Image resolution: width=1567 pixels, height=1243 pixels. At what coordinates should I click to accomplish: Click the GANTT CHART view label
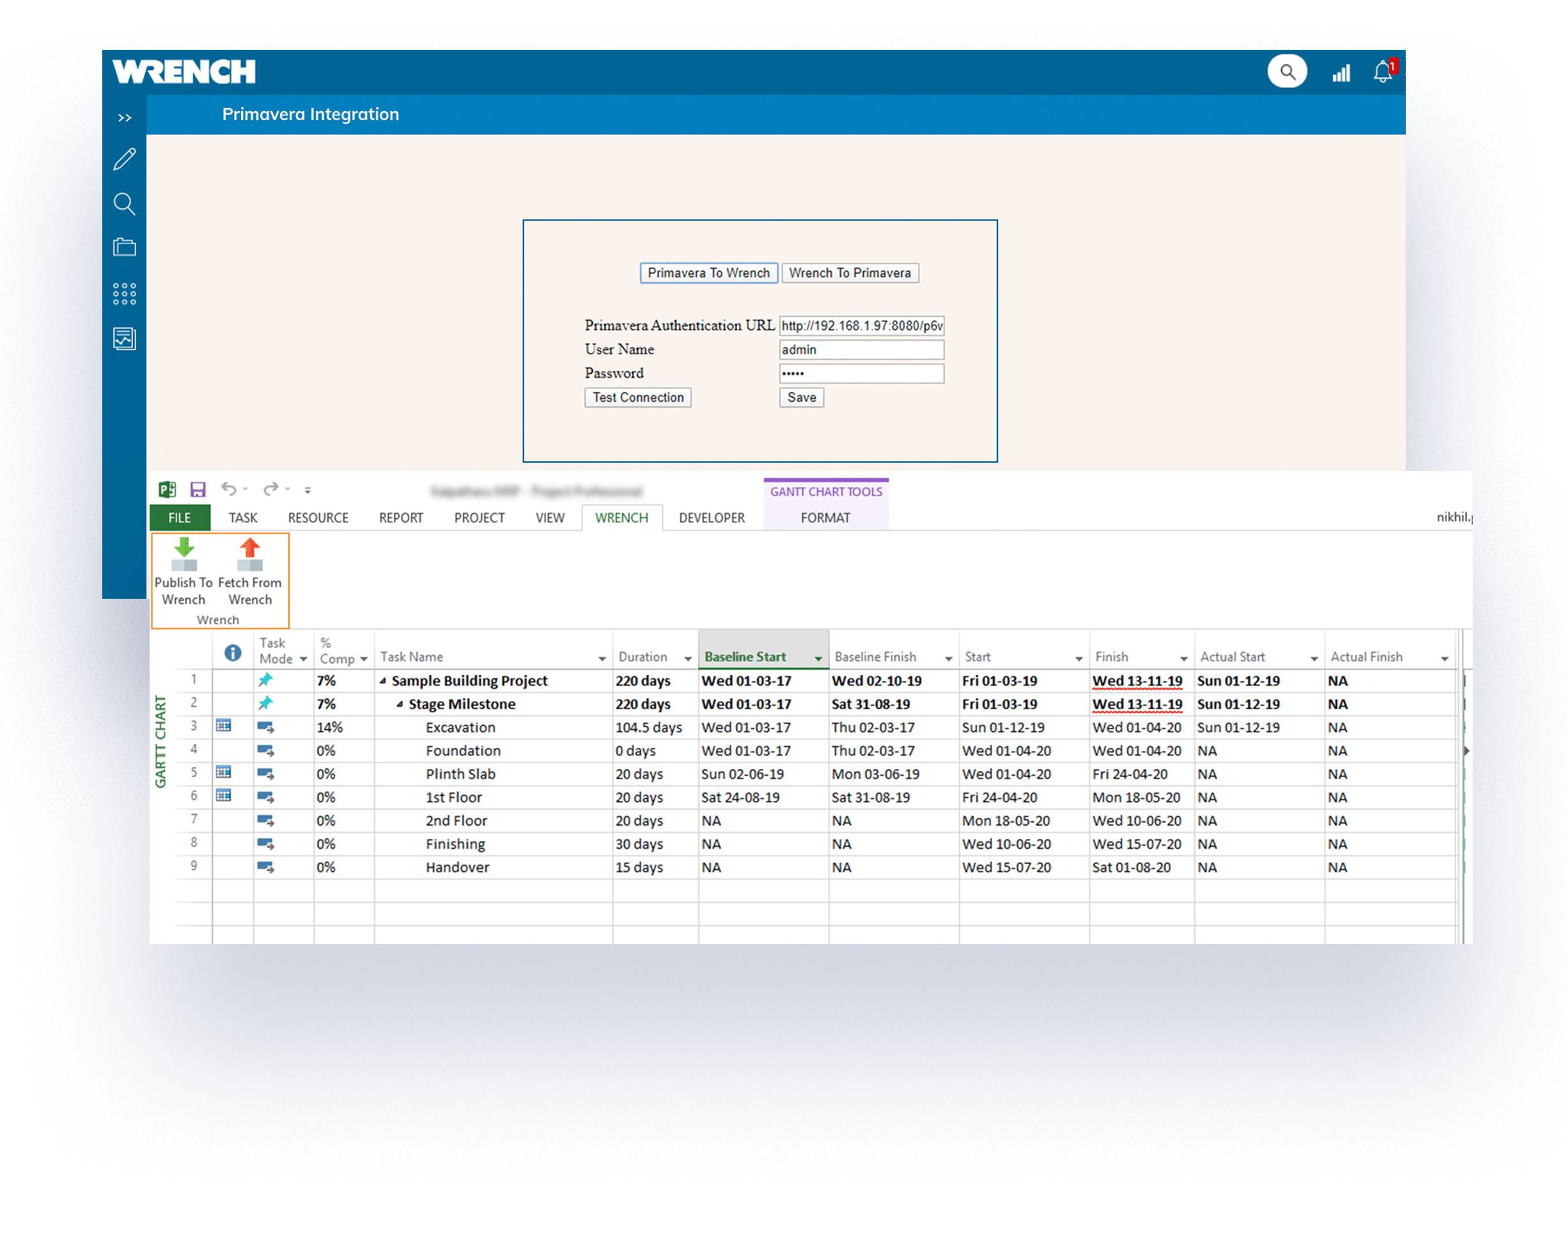tap(160, 742)
